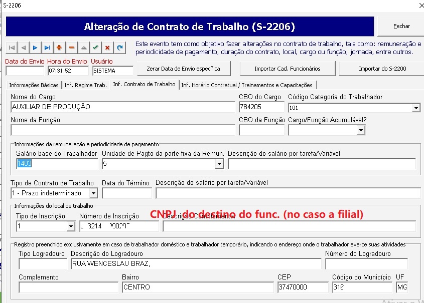
Task: Delete record using the minus icon
Action: (71, 48)
